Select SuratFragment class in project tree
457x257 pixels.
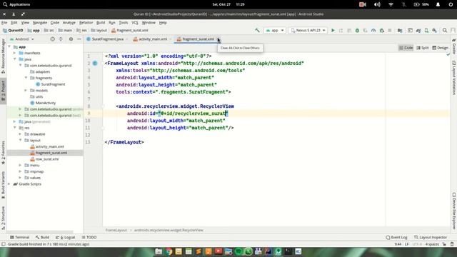coord(53,84)
